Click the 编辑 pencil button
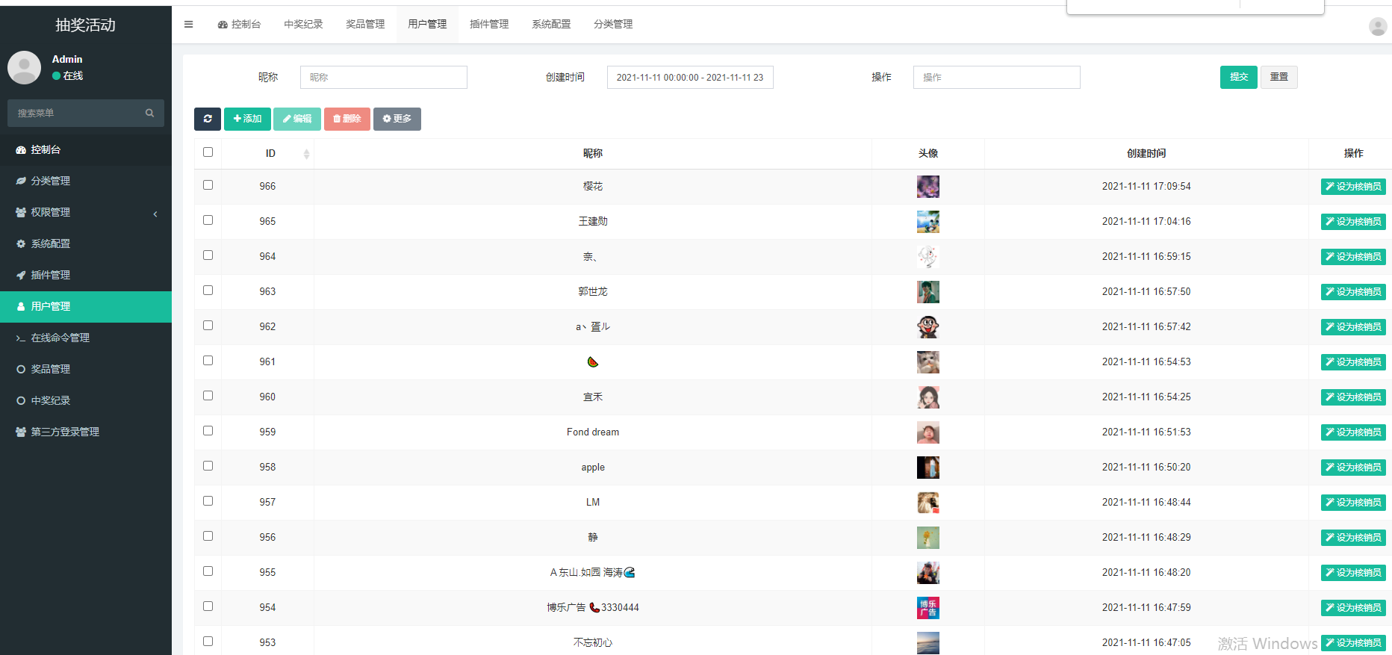This screenshot has width=1392, height=655. coord(296,119)
